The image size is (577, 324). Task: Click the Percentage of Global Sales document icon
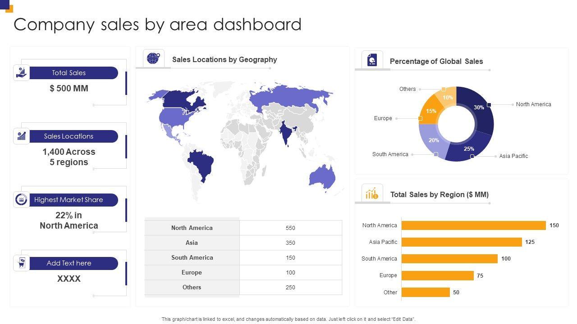372,60
